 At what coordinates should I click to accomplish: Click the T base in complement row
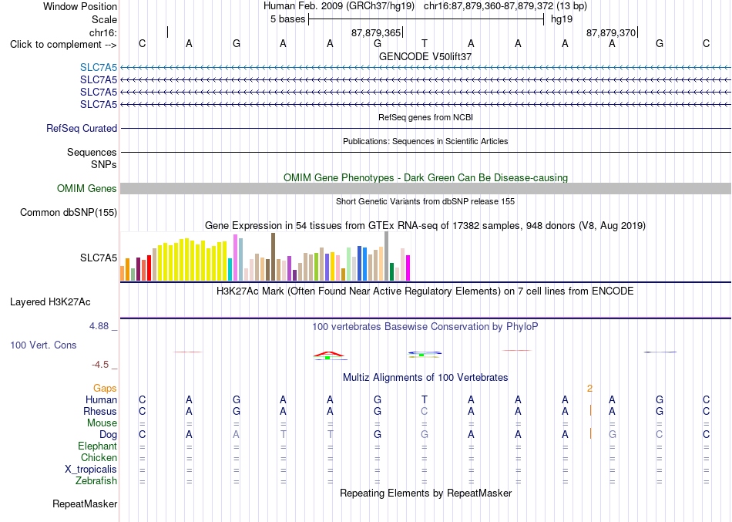click(425, 43)
